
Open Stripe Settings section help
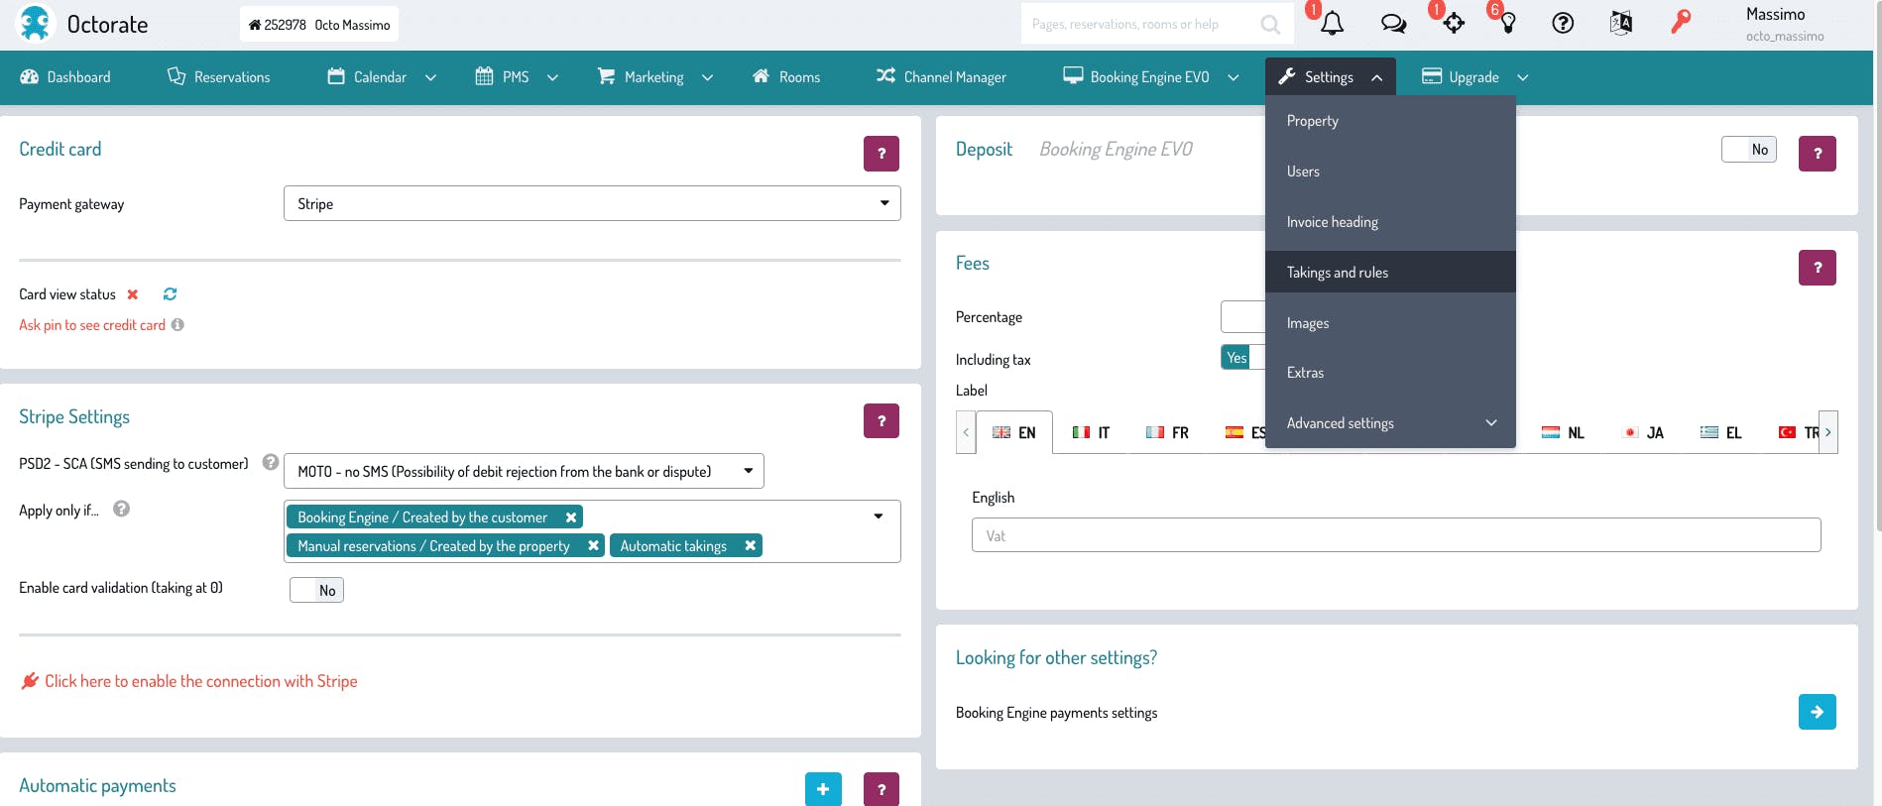(x=881, y=421)
